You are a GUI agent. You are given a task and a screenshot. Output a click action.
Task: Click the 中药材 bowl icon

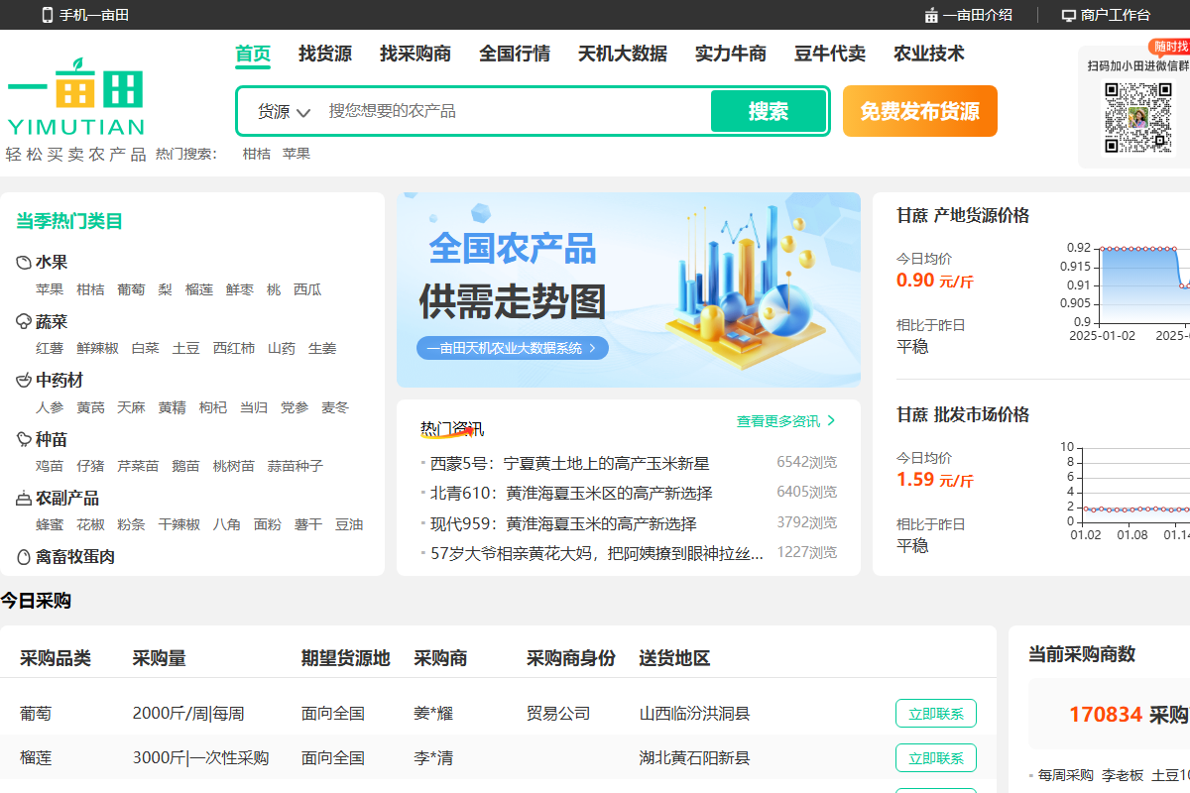(x=24, y=381)
